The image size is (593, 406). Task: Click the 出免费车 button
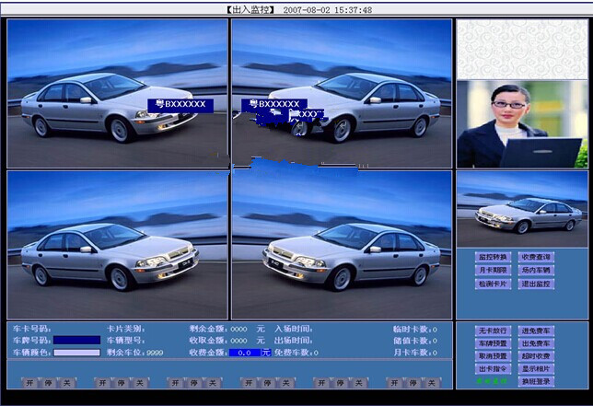pos(536,343)
